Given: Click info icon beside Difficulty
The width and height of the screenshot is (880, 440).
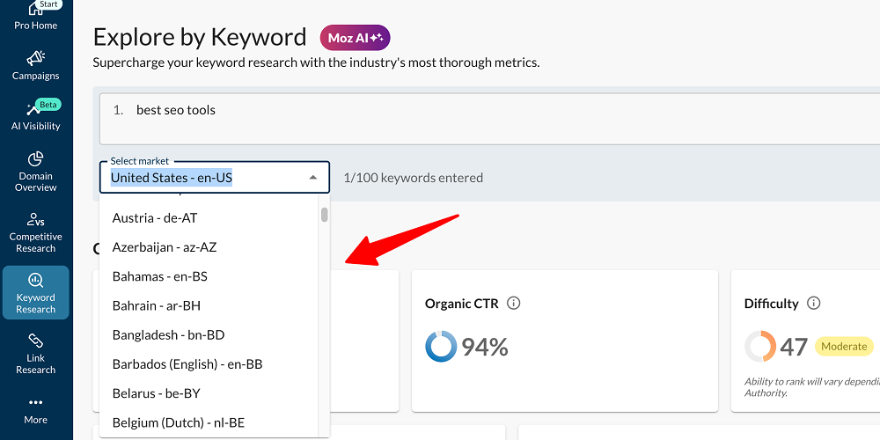Looking at the screenshot, I should click(x=813, y=303).
